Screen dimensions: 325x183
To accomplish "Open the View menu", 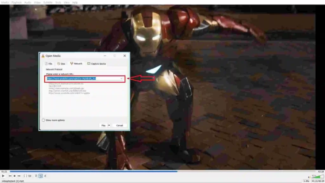I will [67, 3].
